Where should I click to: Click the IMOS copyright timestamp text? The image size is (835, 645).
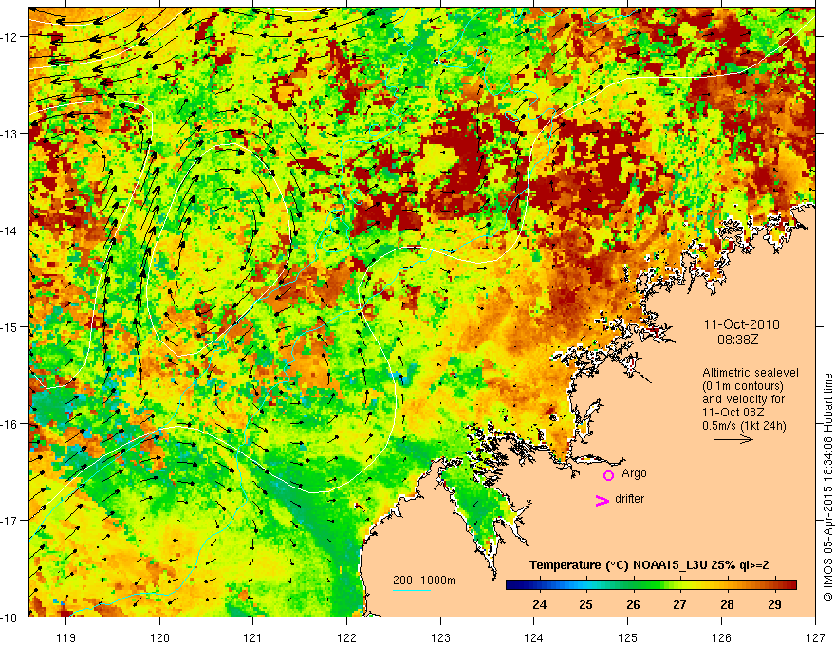point(827,486)
